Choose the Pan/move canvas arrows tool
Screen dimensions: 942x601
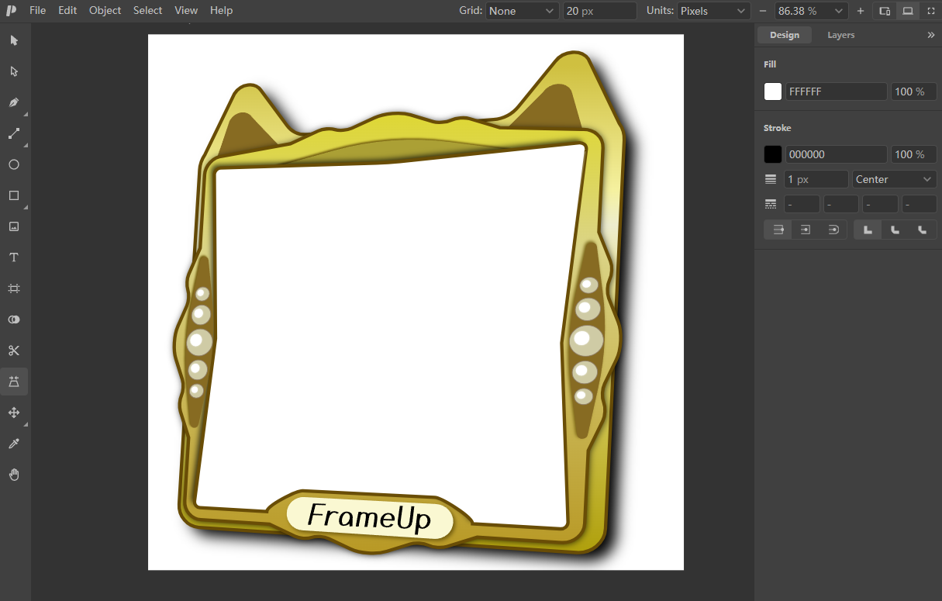(14, 413)
